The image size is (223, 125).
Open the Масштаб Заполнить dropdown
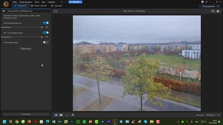click(213, 115)
